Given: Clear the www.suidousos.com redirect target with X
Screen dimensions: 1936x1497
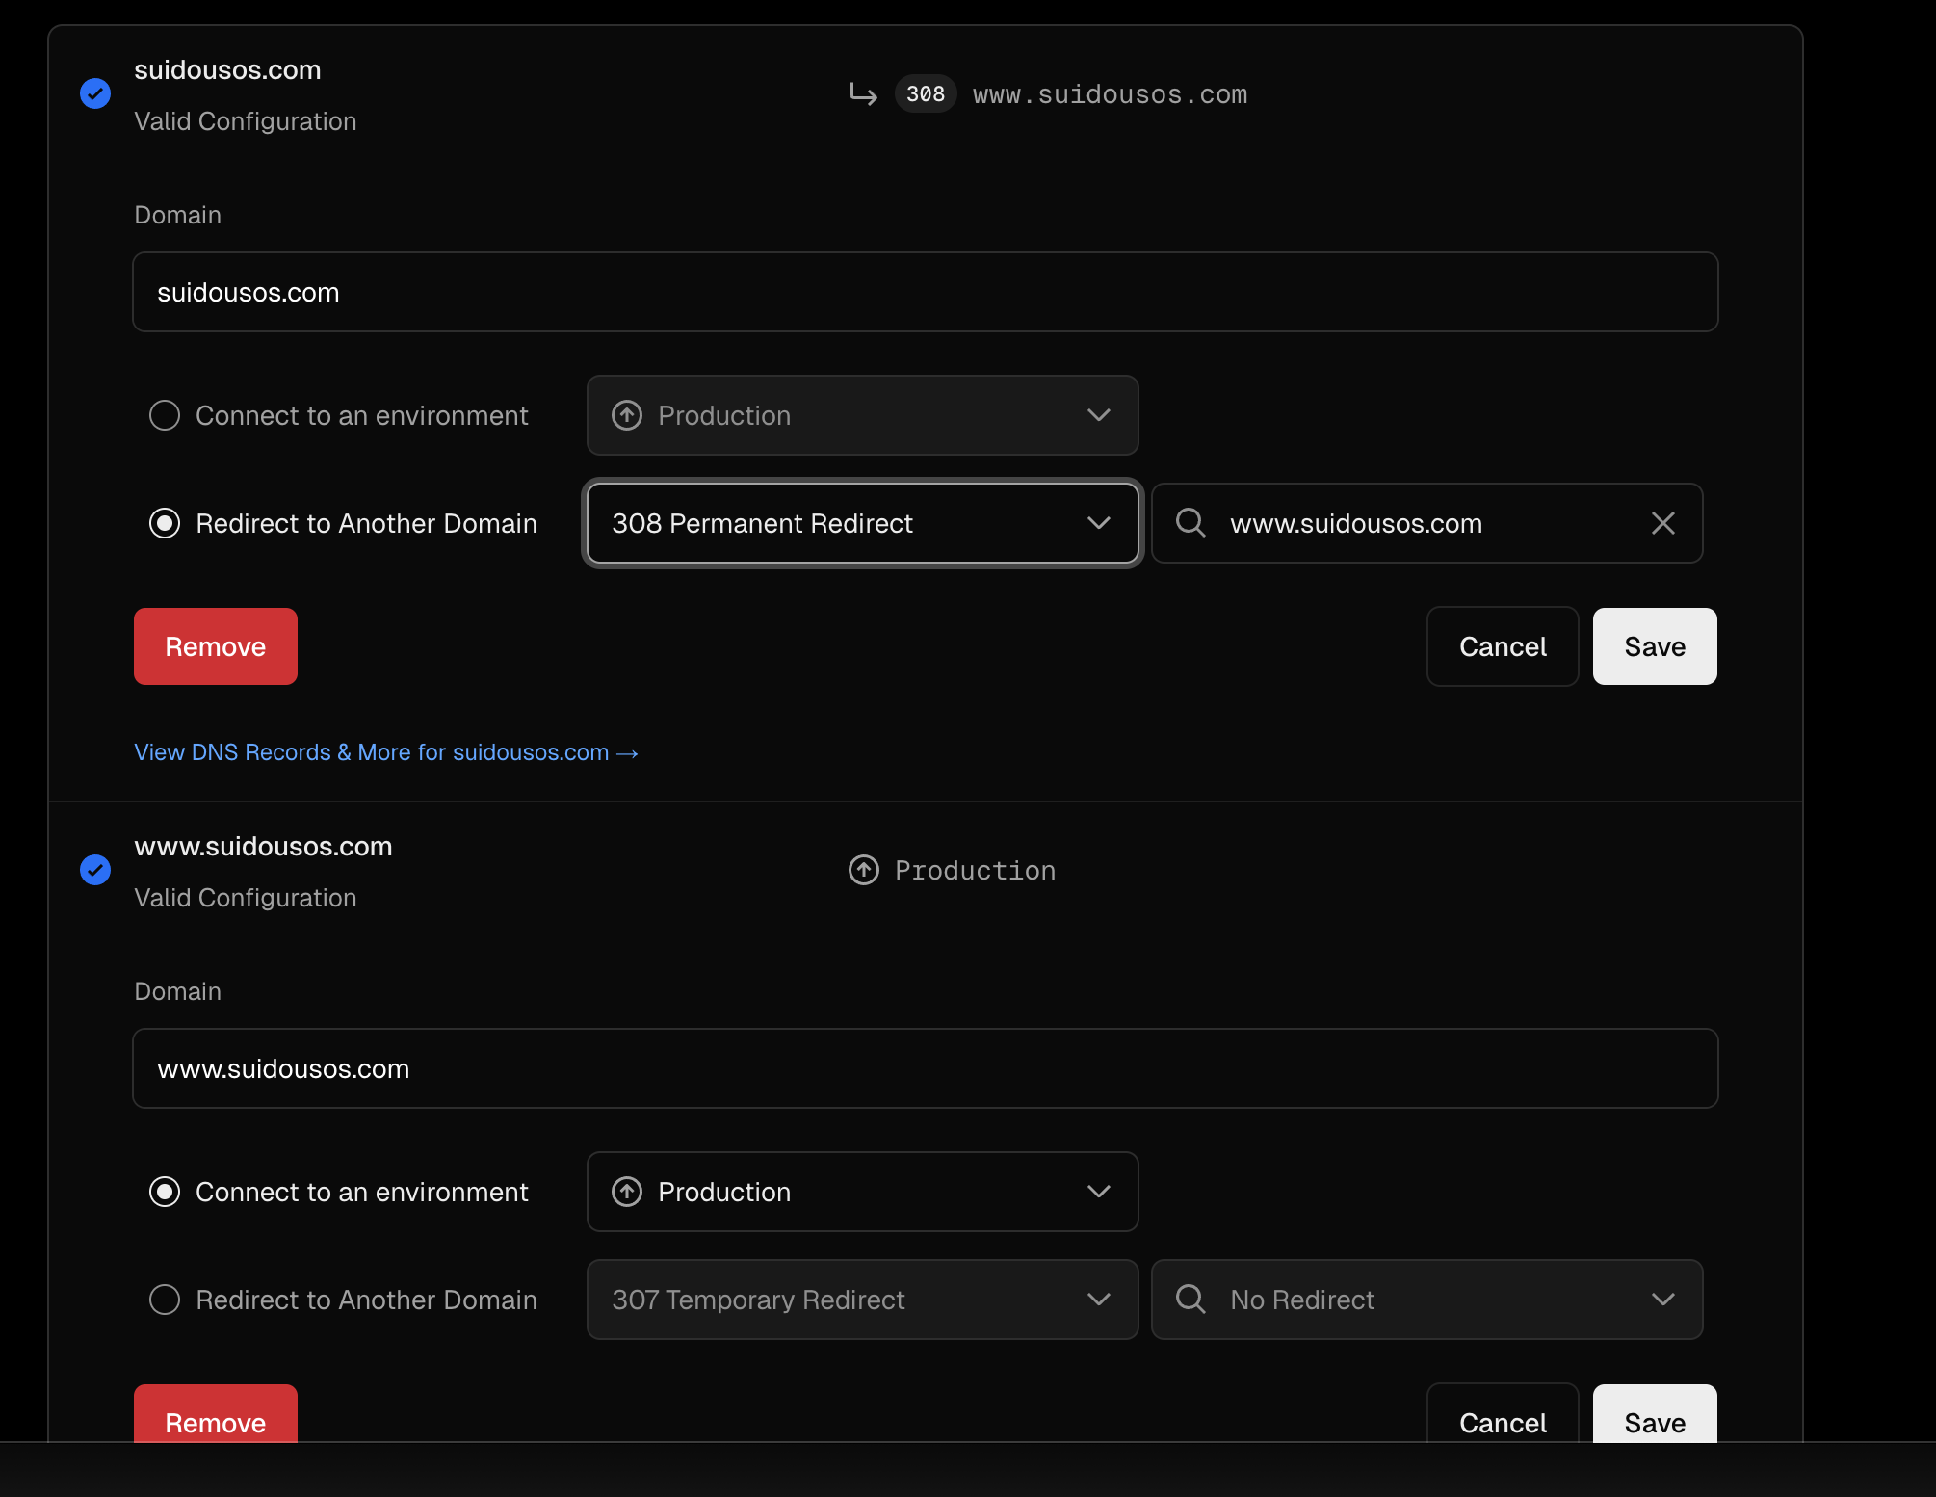Looking at the screenshot, I should coord(1662,523).
